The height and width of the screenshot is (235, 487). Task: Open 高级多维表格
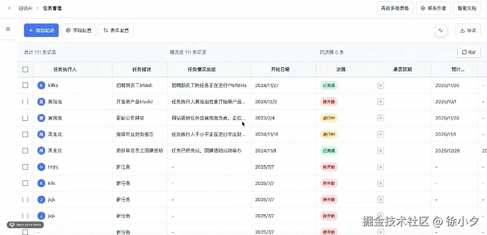click(x=395, y=9)
